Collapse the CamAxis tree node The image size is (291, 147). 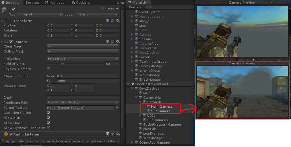coord(140,102)
